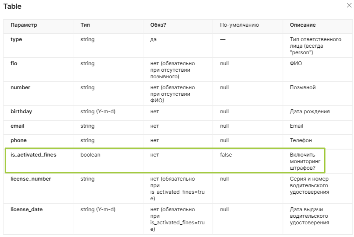Click the 'Позывной' description cell
Screen dimensions: 354x237
(303, 87)
